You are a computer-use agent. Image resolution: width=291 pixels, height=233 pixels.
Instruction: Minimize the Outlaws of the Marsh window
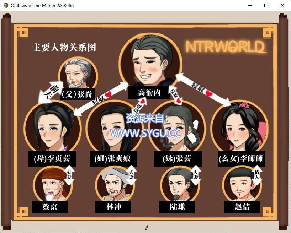[x=250, y=5]
